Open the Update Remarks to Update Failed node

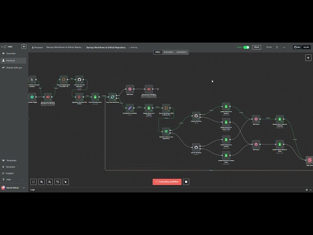click(226, 122)
